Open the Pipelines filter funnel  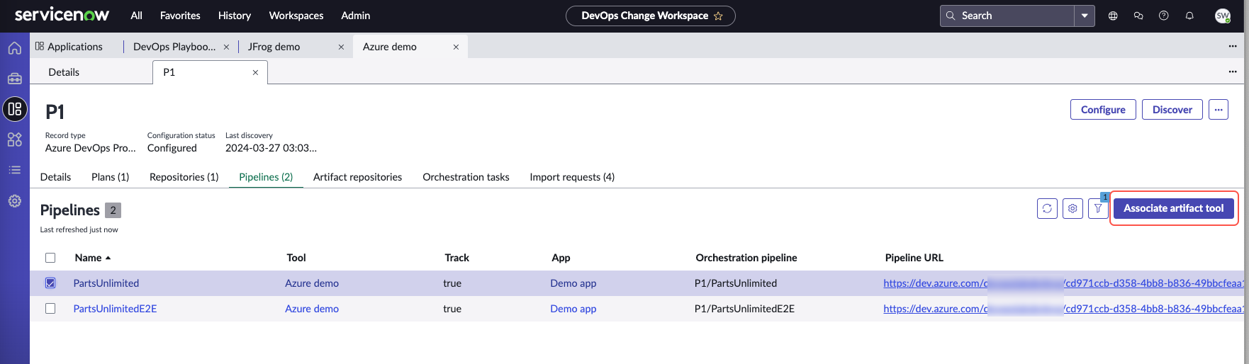pos(1098,208)
